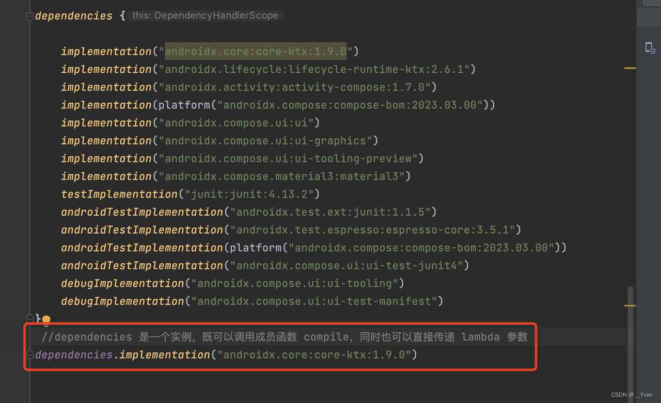Collapse the dependencies block fold marker

(x=30, y=17)
